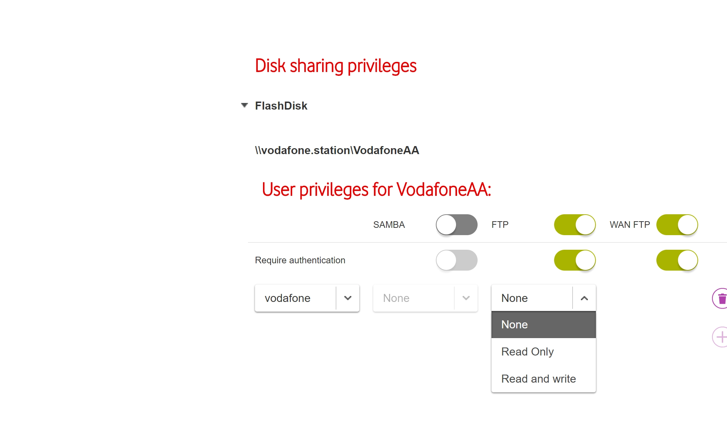The height and width of the screenshot is (424, 727).
Task: Turn off WAN FTP authentication requirement
Action: (677, 260)
